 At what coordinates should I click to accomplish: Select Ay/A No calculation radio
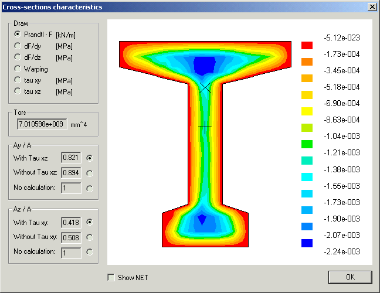(90, 188)
